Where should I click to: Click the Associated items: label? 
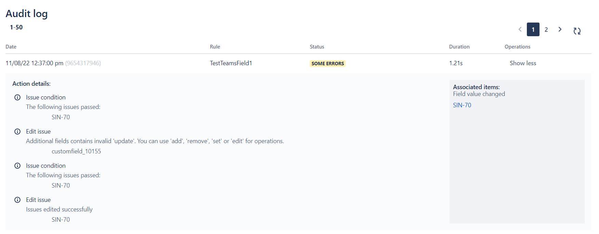tap(476, 87)
